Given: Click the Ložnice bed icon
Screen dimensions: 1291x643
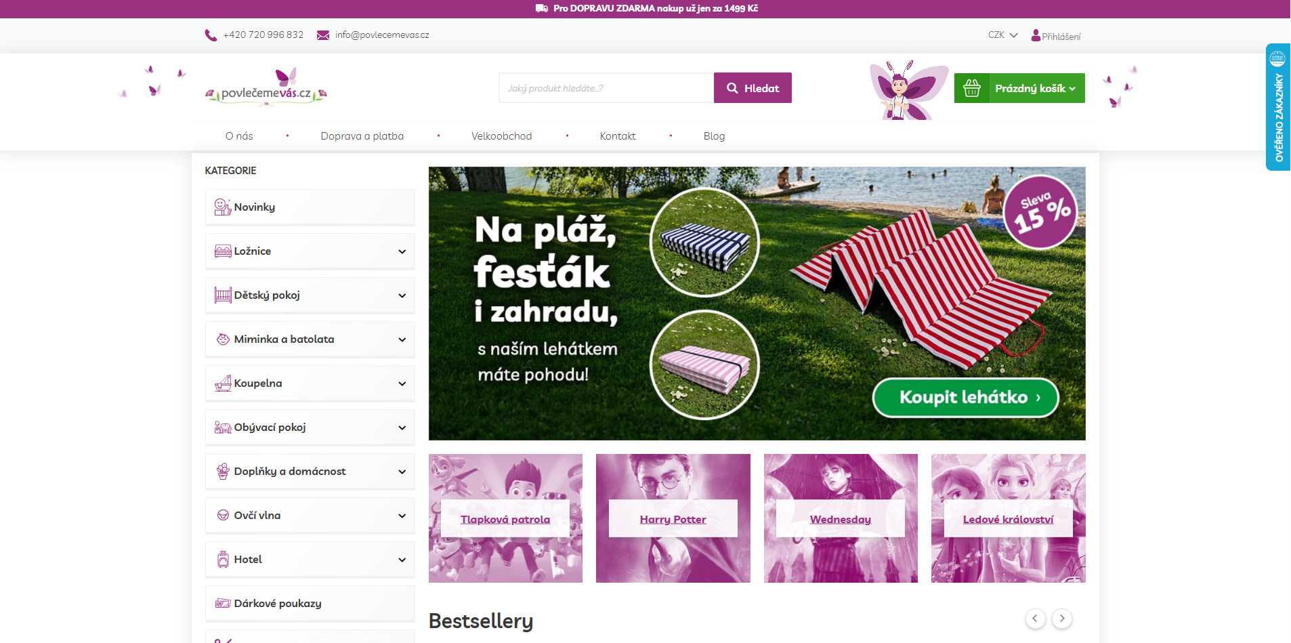Looking at the screenshot, I should (223, 251).
